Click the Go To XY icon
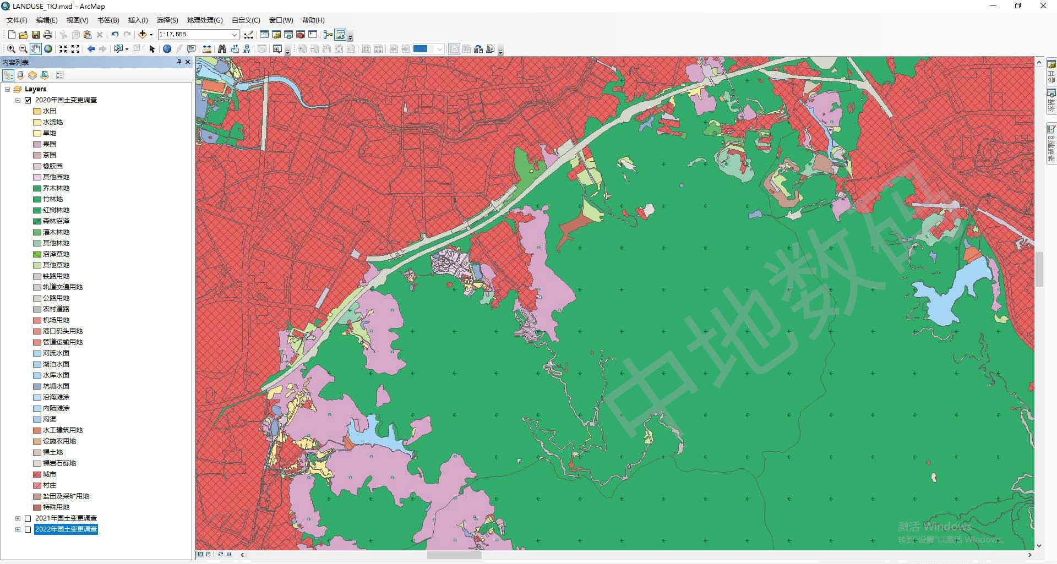 (247, 49)
